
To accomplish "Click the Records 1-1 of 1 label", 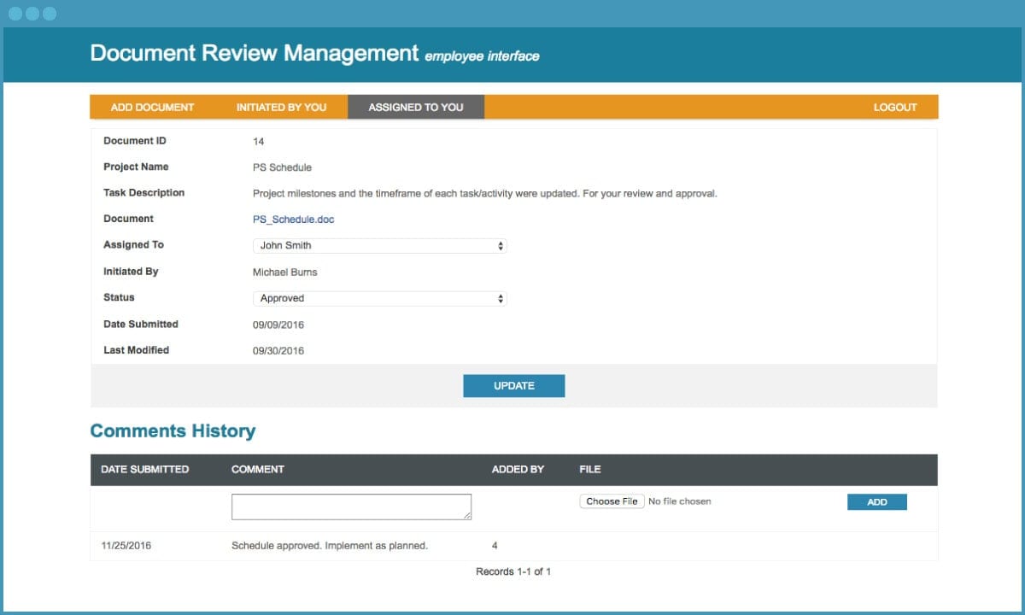I will point(513,571).
